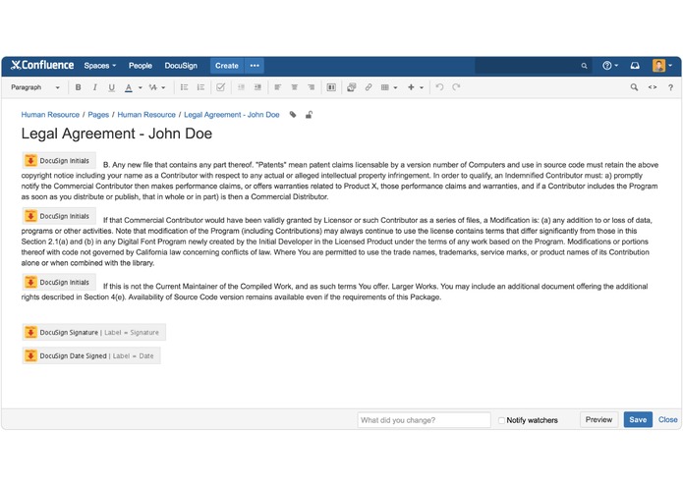
Task: Insert a numbered list
Action: pos(200,87)
